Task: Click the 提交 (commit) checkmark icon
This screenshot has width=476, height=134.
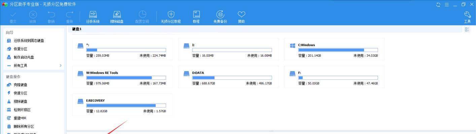Action: pyautogui.click(x=13, y=14)
